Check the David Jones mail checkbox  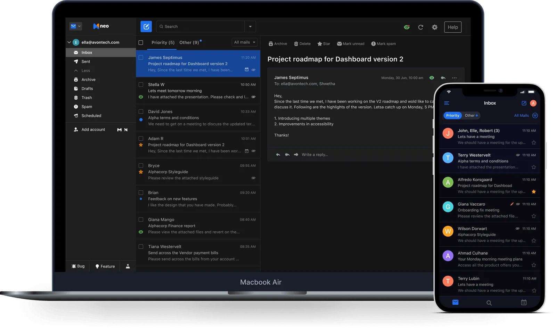click(141, 112)
